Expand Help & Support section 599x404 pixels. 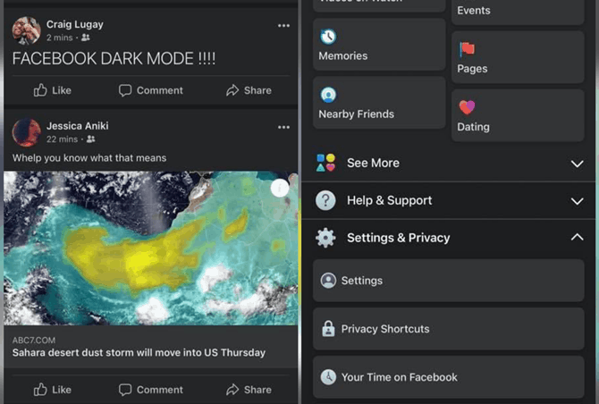(x=449, y=200)
